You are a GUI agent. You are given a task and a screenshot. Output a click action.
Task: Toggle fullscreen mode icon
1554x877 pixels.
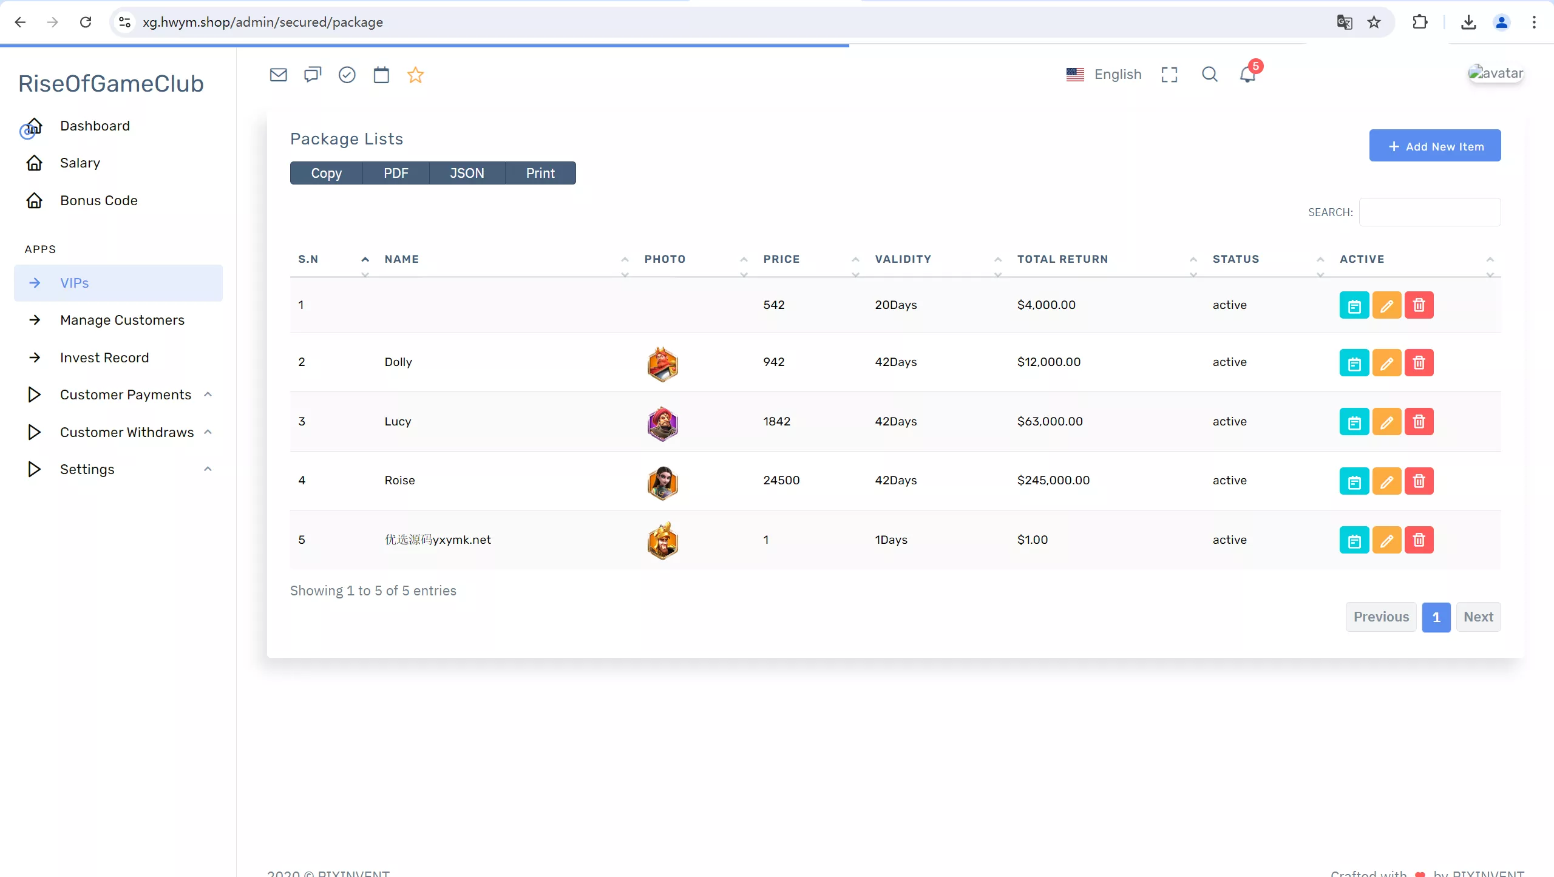(x=1169, y=75)
